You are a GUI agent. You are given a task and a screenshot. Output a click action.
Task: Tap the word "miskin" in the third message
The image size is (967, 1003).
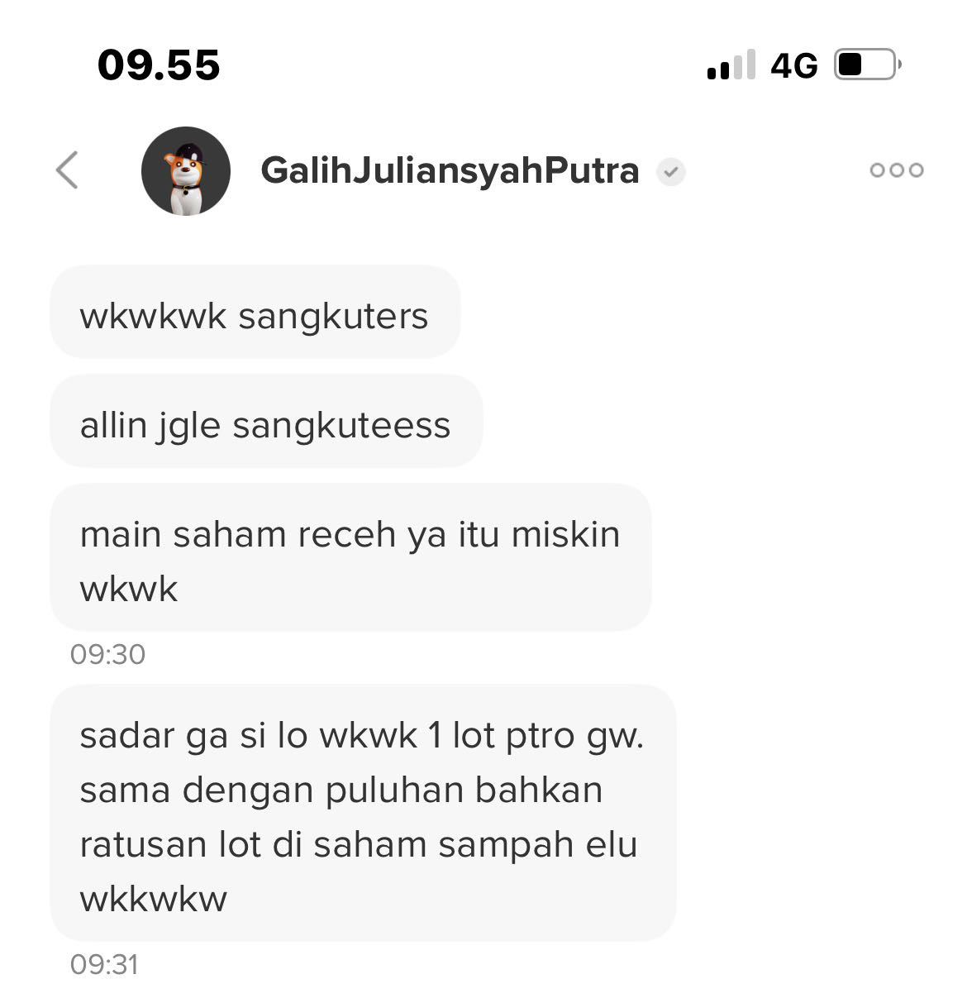565,534
